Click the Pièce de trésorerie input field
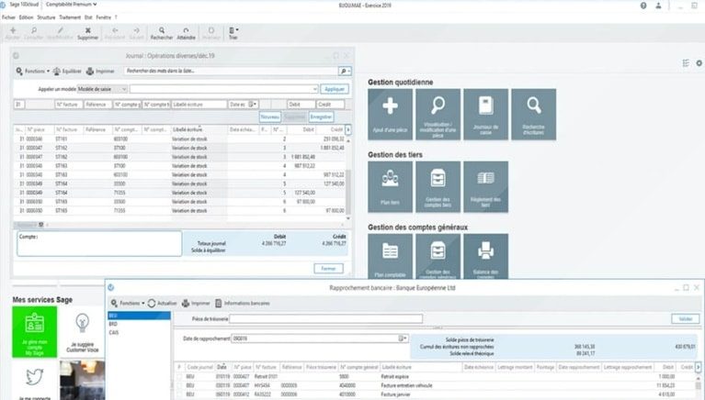 click(326, 318)
